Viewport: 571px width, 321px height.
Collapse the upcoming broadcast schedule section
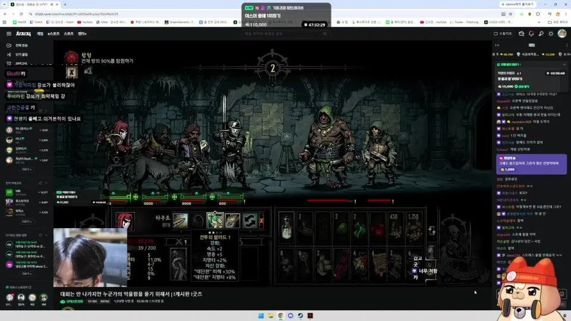pyautogui.click(x=46, y=235)
